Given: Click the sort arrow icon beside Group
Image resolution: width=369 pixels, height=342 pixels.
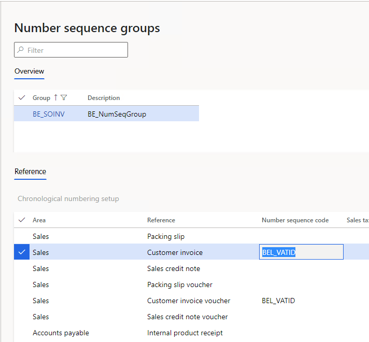Looking at the screenshot, I should tap(56, 97).
